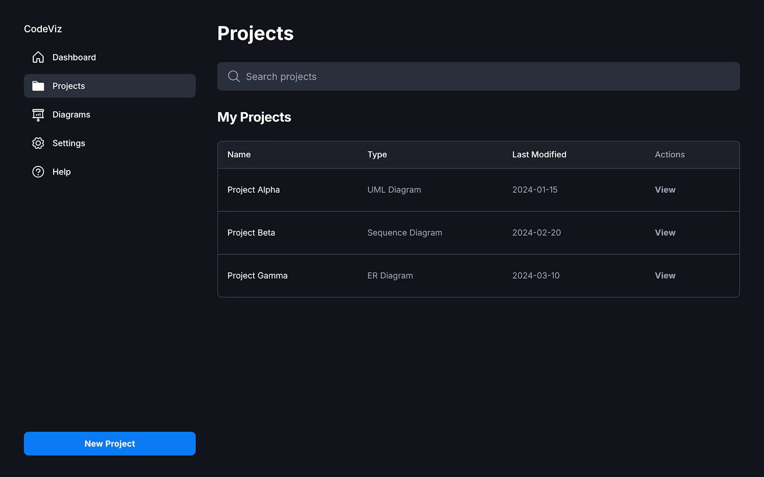The height and width of the screenshot is (477, 764).
Task: Click the Name column header
Action: pyautogui.click(x=239, y=154)
